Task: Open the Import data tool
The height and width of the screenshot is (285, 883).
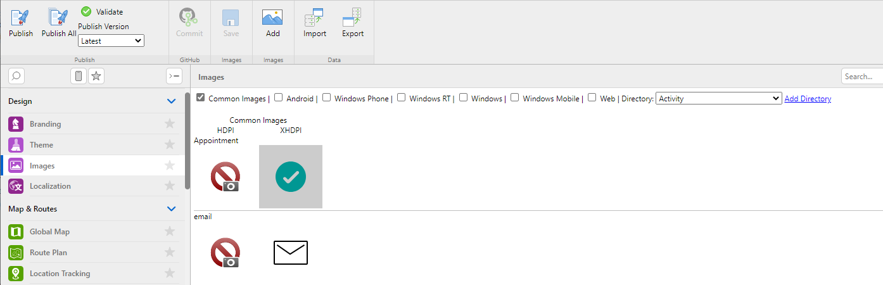Action: click(314, 18)
